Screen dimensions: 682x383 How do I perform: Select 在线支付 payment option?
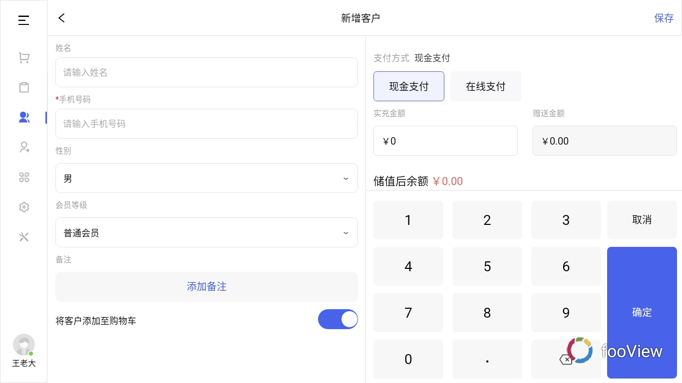(485, 86)
